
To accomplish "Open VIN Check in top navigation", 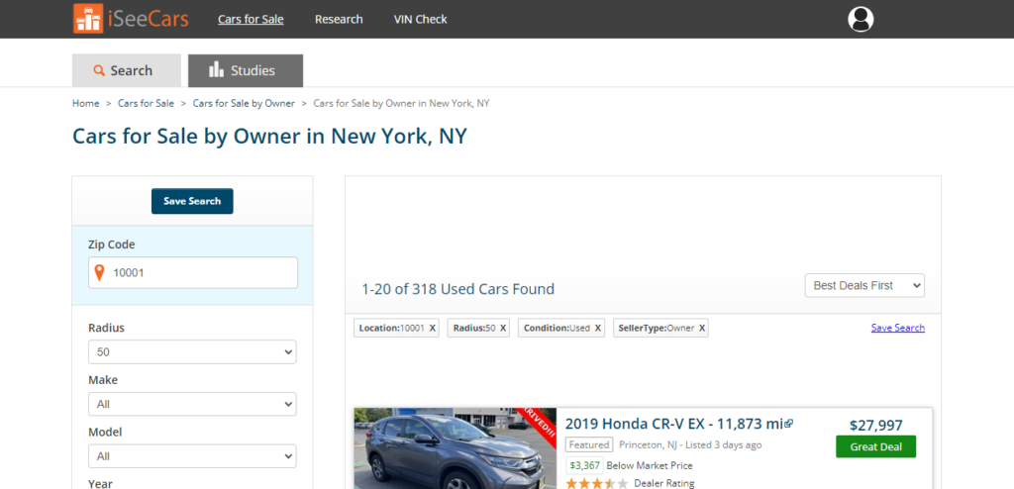I will tap(420, 20).
